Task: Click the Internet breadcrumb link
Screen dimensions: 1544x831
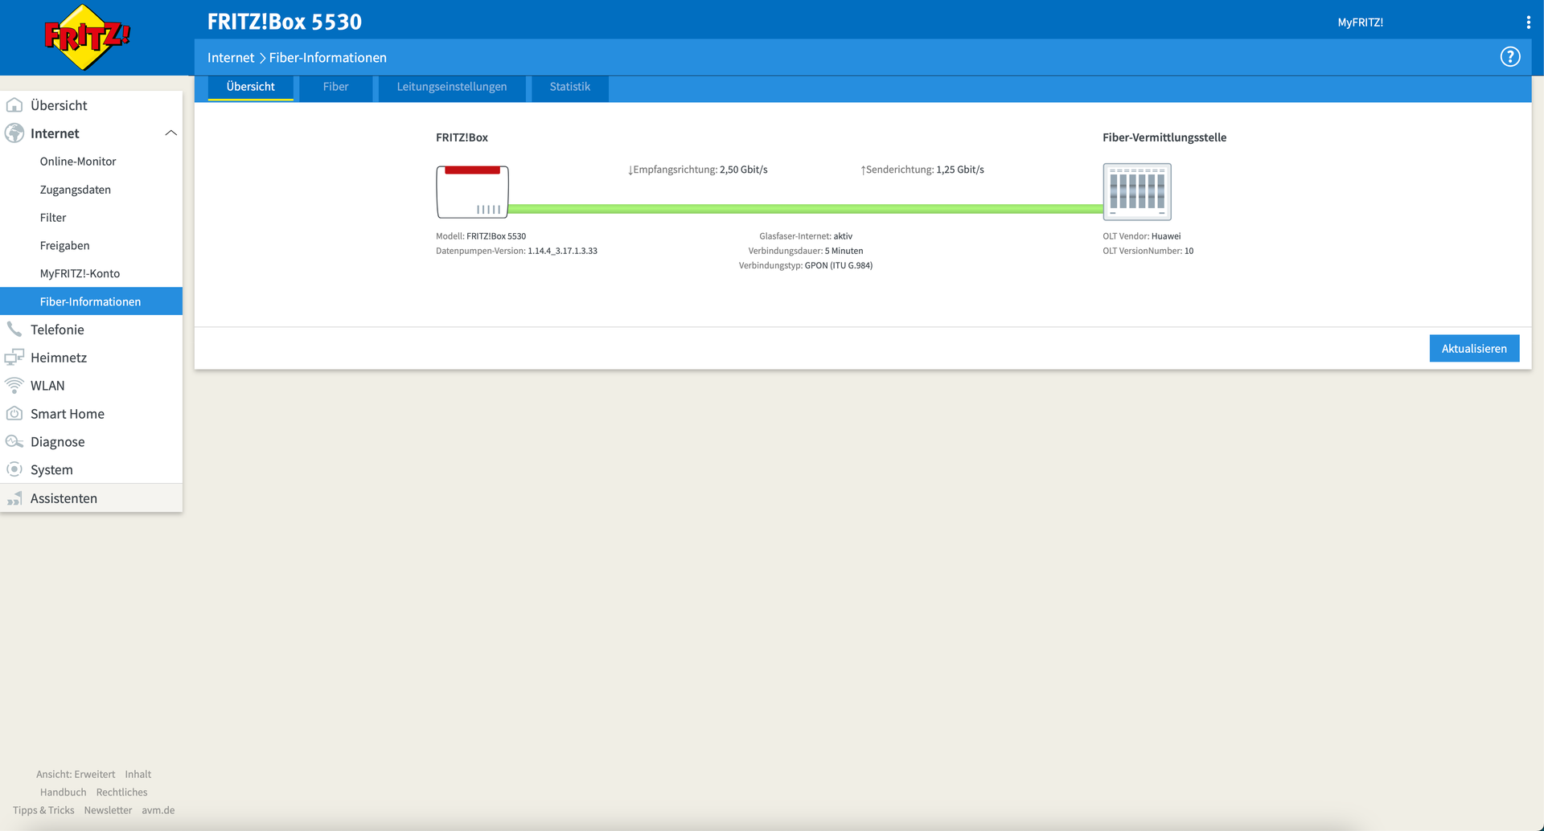Action: point(231,58)
